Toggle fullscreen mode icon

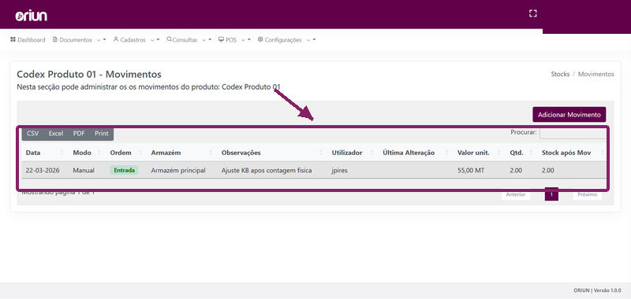533,13
